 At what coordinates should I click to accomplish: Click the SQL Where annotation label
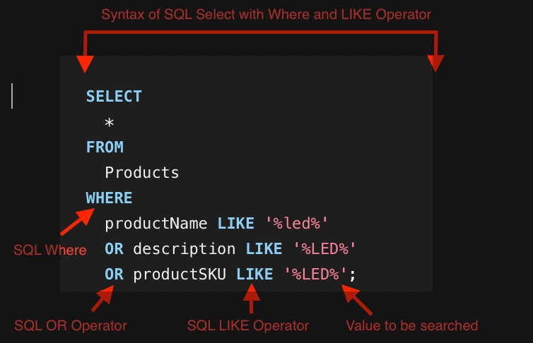tap(50, 251)
